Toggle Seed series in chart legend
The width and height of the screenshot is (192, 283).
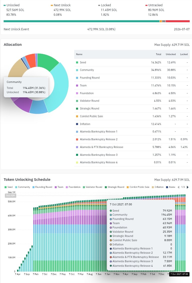pyautogui.click(x=9, y=187)
